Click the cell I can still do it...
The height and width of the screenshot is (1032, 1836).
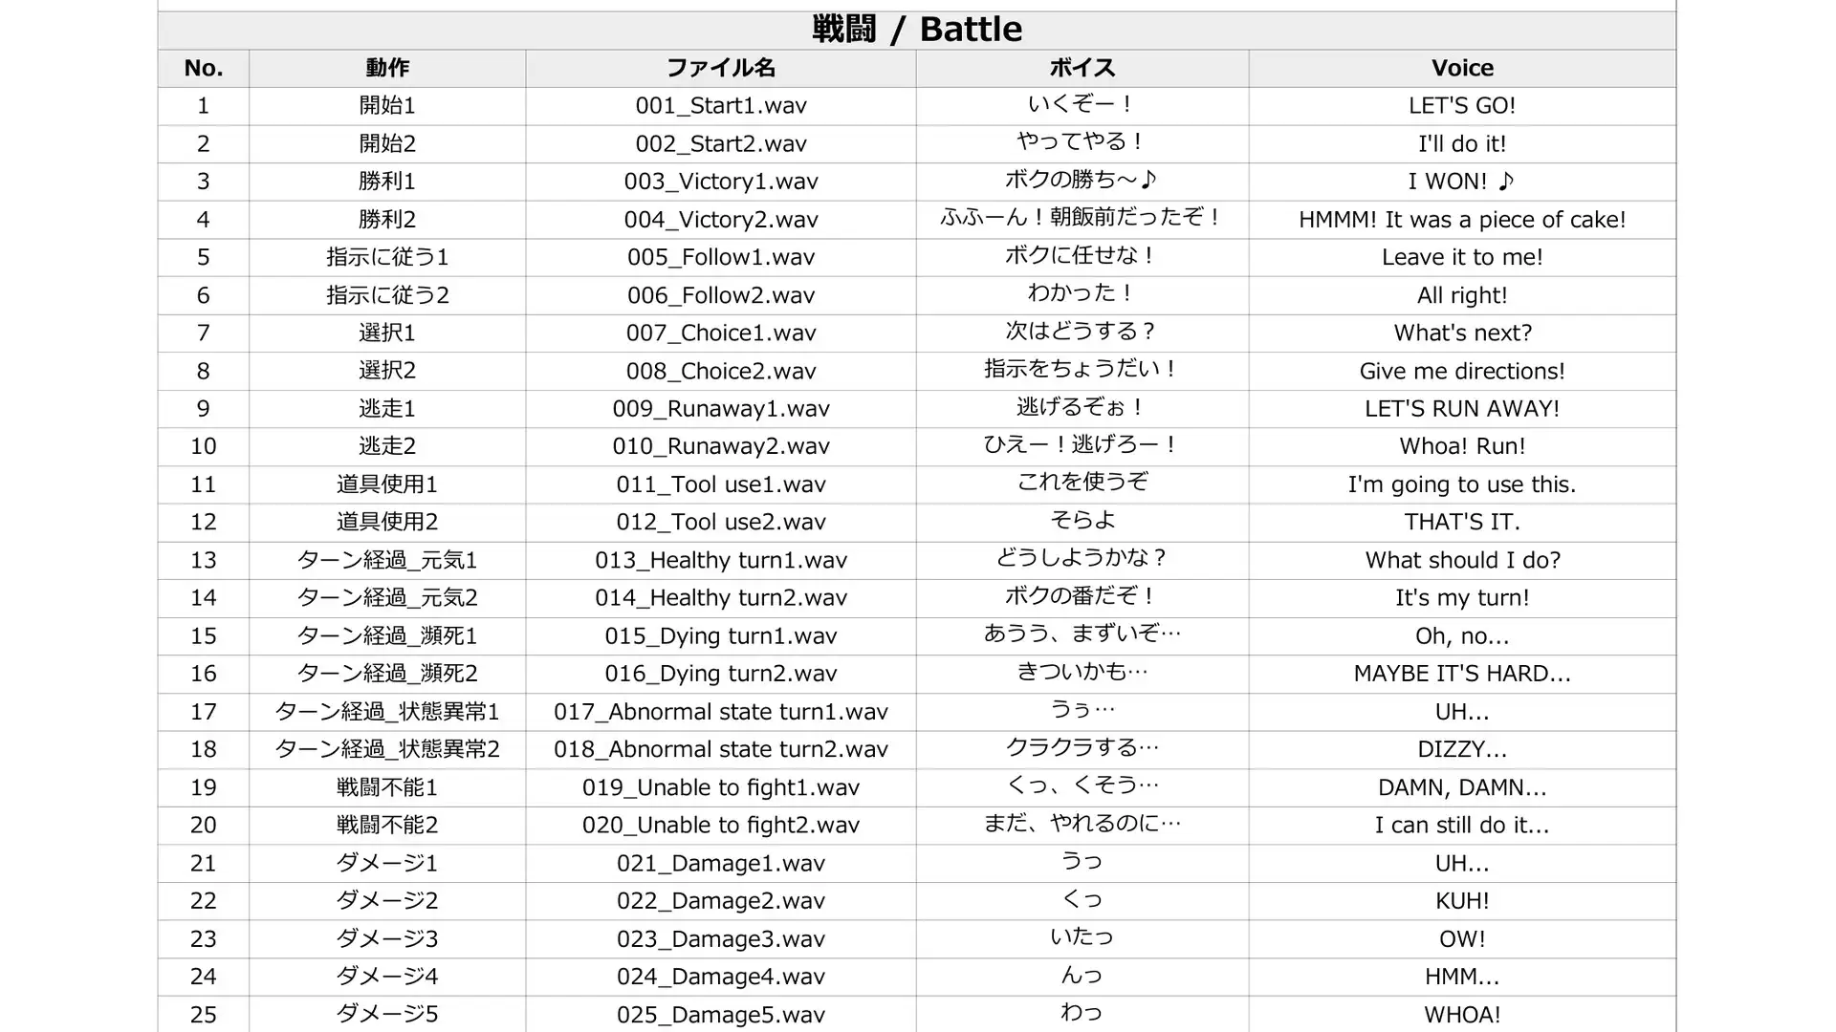[x=1462, y=826]
